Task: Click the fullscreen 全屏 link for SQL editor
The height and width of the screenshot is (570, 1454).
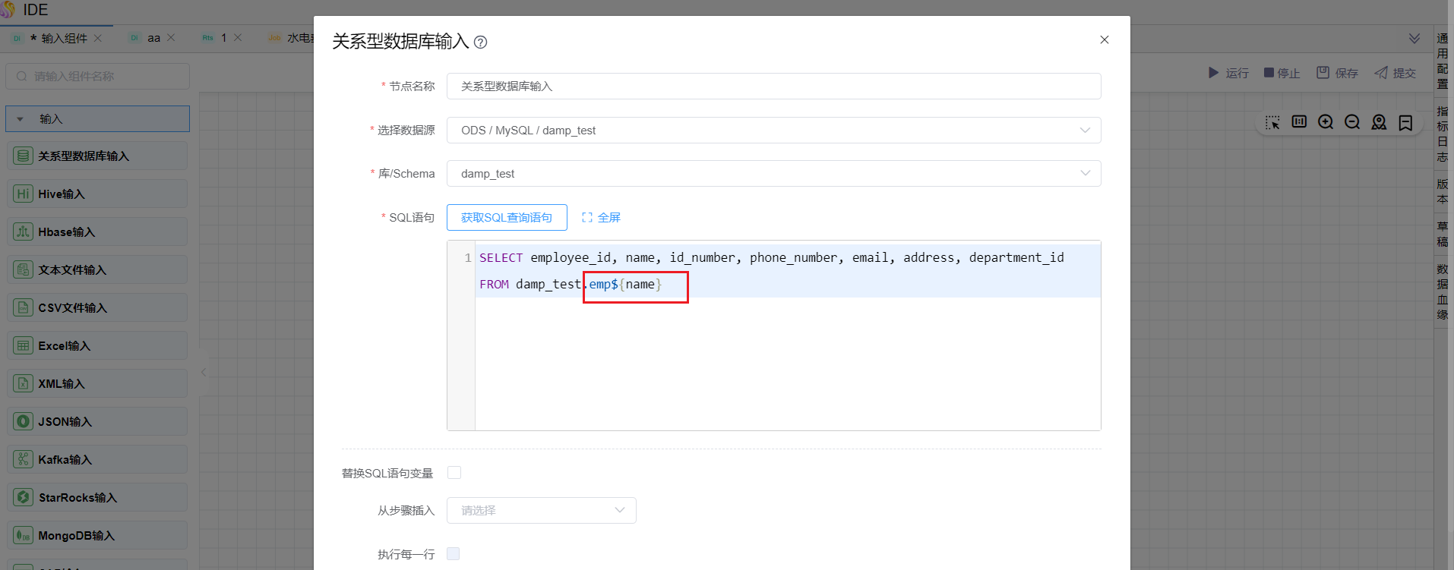Action: [601, 218]
